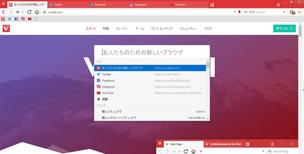Switch to the Twitter tab
The image size is (304, 154).
click(68, 5)
